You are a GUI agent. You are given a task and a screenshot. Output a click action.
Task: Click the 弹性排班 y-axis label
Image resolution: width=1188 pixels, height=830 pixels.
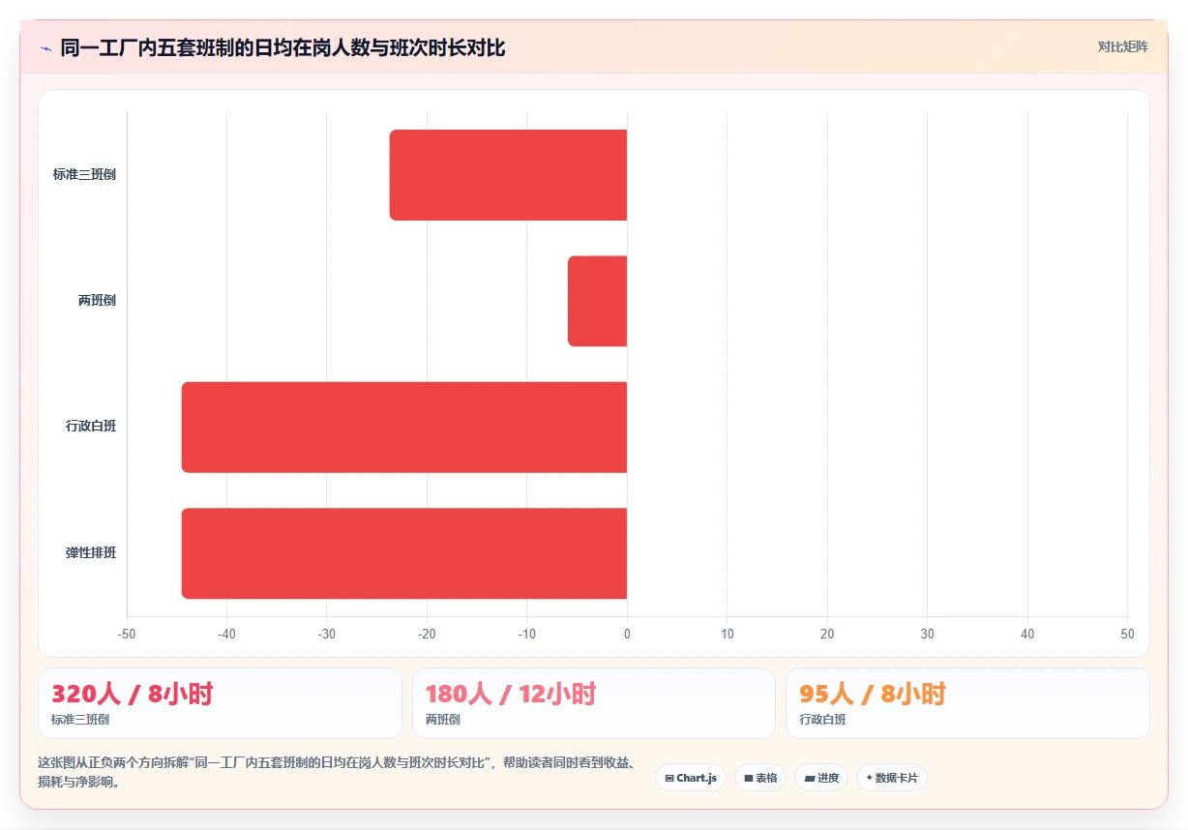[91, 553]
